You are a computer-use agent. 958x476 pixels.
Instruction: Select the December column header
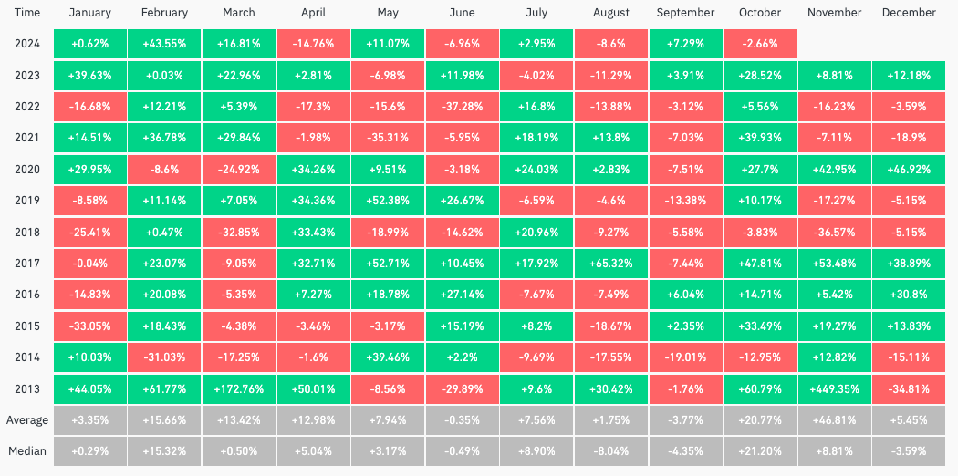click(x=909, y=13)
